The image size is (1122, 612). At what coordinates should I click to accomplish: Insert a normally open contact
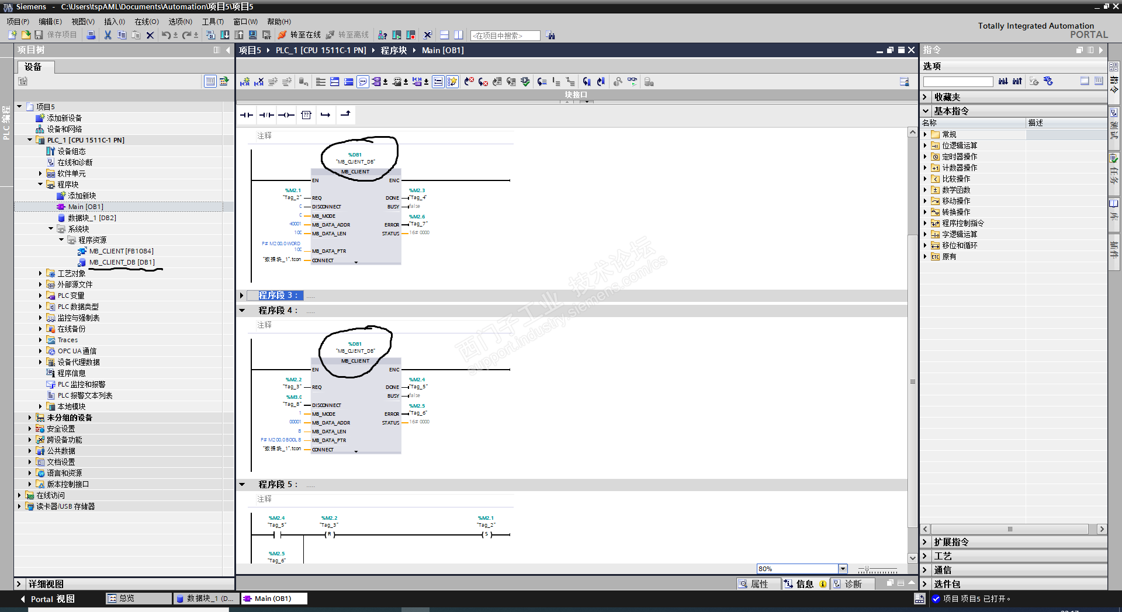coord(247,115)
